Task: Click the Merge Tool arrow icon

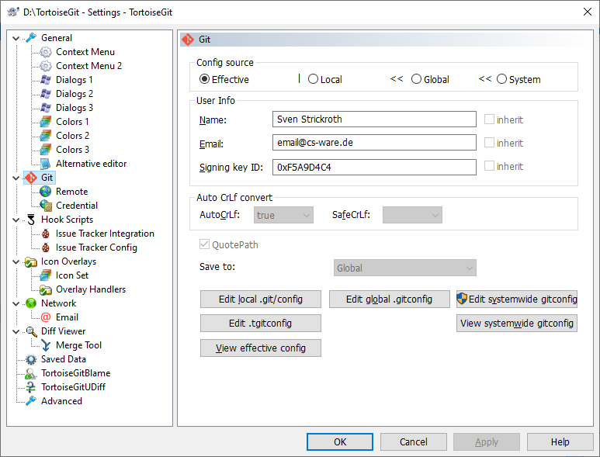Action: 46,345
